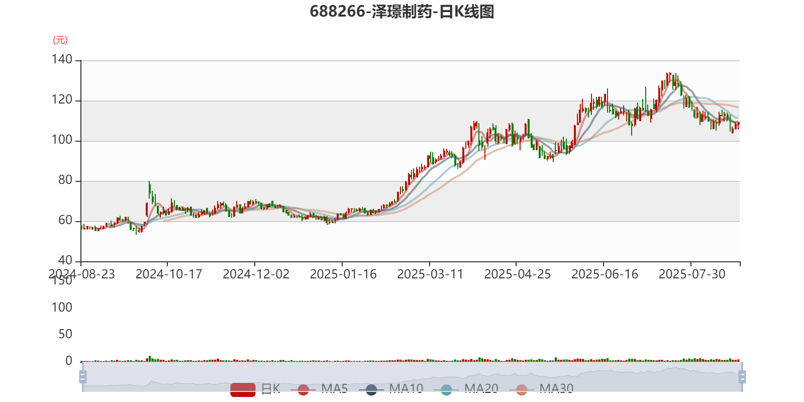
Task: Click the tall volume bar in early October 2024
Action: [x=149, y=359]
